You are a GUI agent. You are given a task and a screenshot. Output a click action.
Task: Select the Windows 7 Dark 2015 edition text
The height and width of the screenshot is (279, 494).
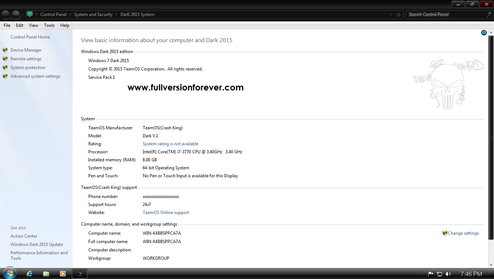coord(109,61)
